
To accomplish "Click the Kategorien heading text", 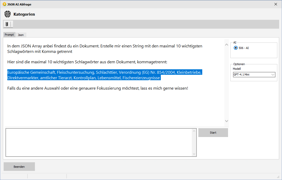I will click(24, 14).
